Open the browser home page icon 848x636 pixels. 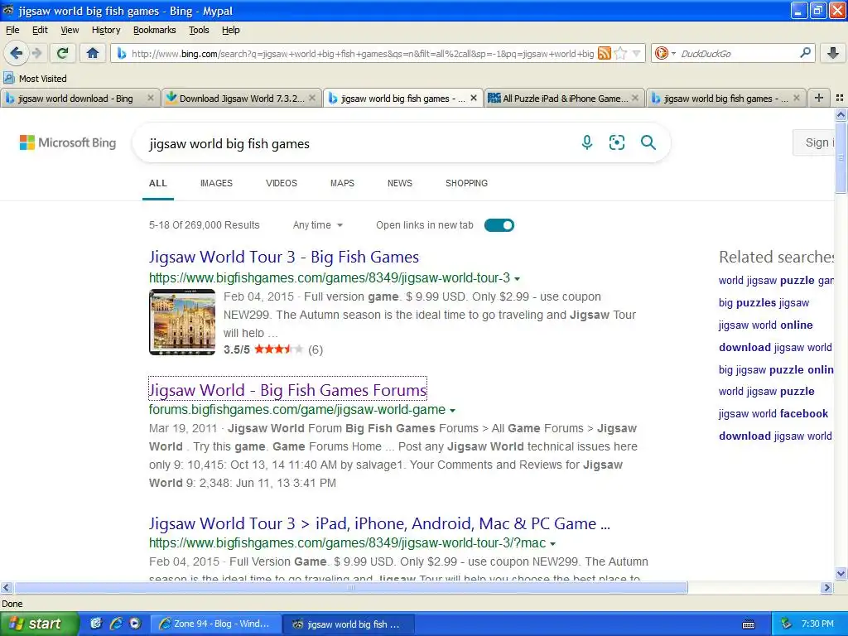(x=93, y=53)
